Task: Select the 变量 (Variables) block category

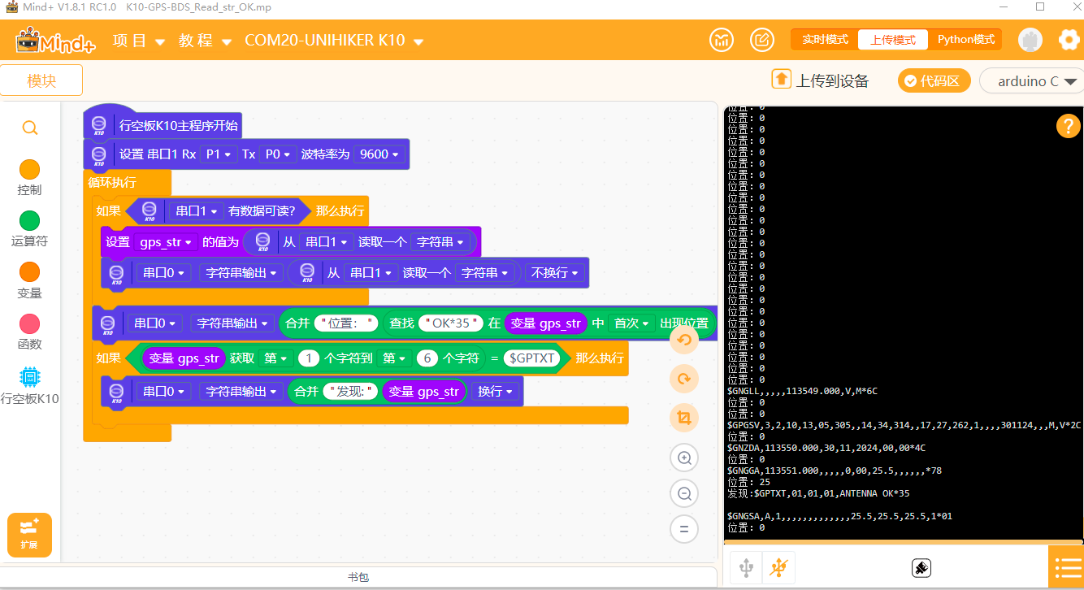Action: [29, 280]
